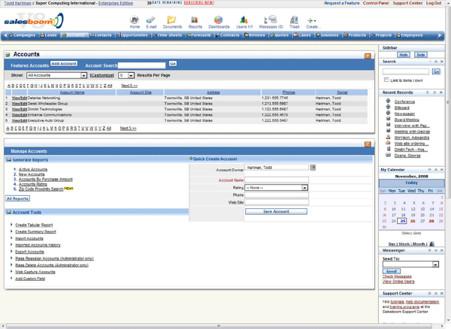The height and width of the screenshot is (329, 451).
Task: Close the Messenger sidebar panel
Action: coord(442,250)
